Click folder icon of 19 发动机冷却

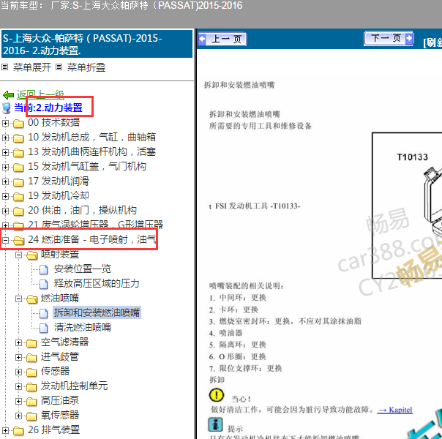[18, 197]
